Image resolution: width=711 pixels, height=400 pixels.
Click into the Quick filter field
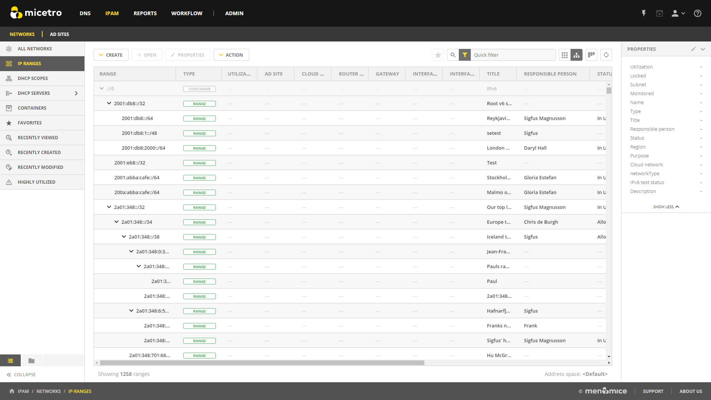point(513,55)
